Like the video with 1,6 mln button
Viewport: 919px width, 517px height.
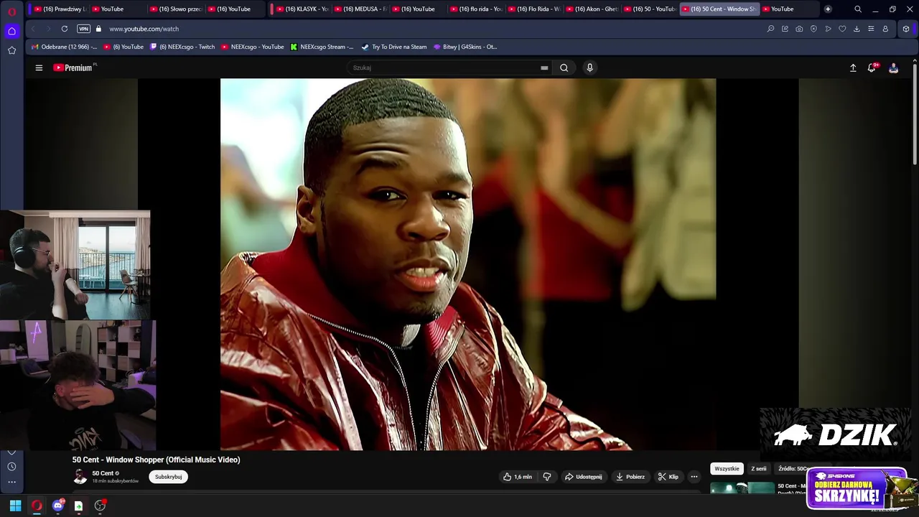(x=518, y=477)
